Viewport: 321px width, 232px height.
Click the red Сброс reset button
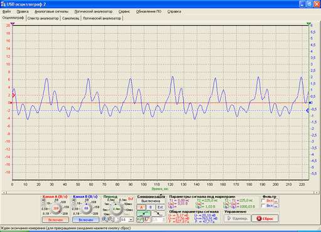(x=265, y=218)
